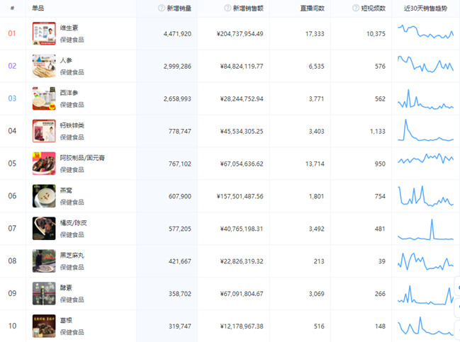Click the 近30天销售趋势 column header
The height and width of the screenshot is (342, 460).
(x=426, y=8)
